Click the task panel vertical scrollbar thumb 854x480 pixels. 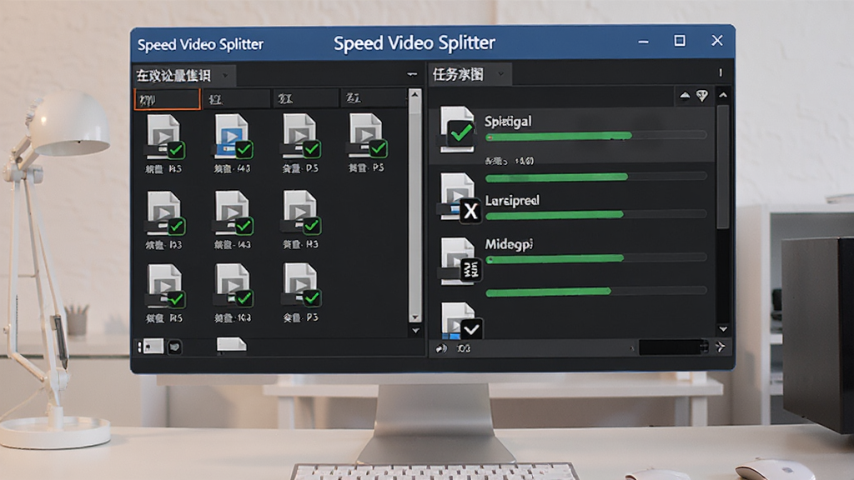click(x=723, y=167)
